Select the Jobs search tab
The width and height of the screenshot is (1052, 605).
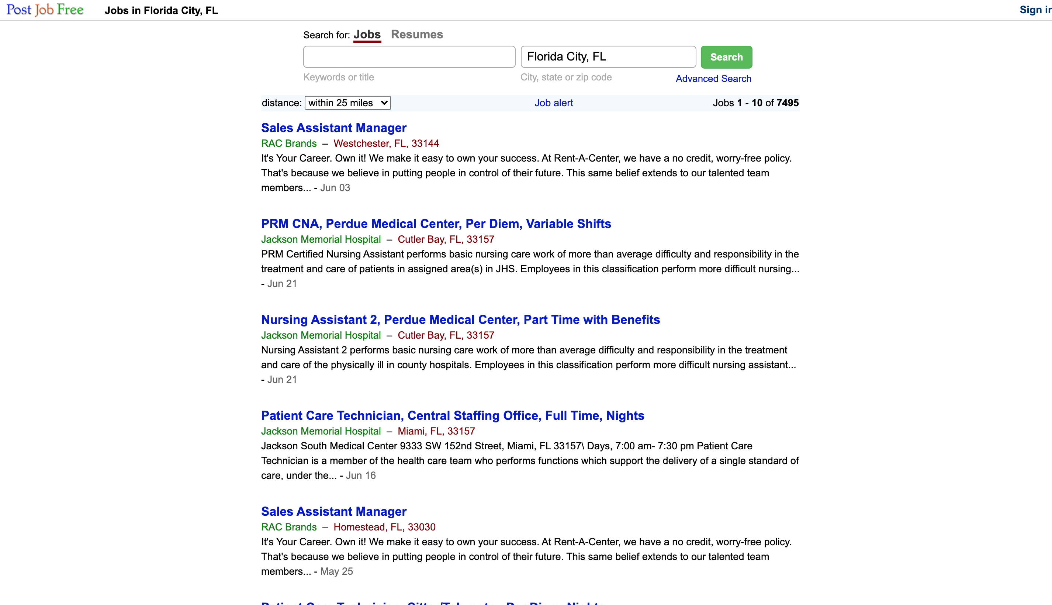click(367, 34)
